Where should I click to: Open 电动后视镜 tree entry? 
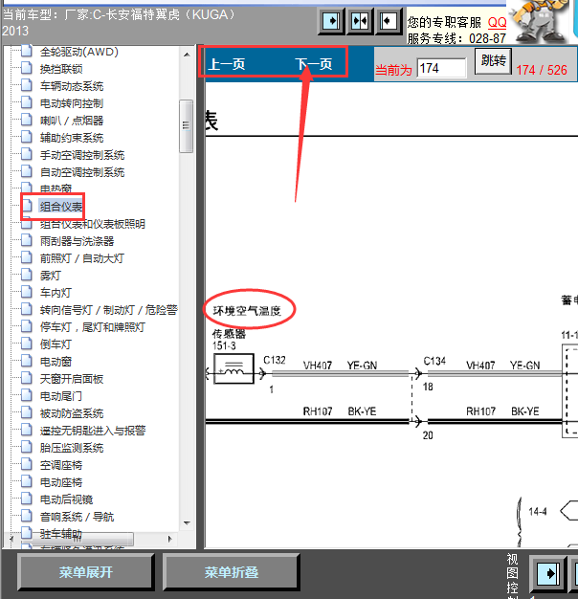[x=66, y=499]
